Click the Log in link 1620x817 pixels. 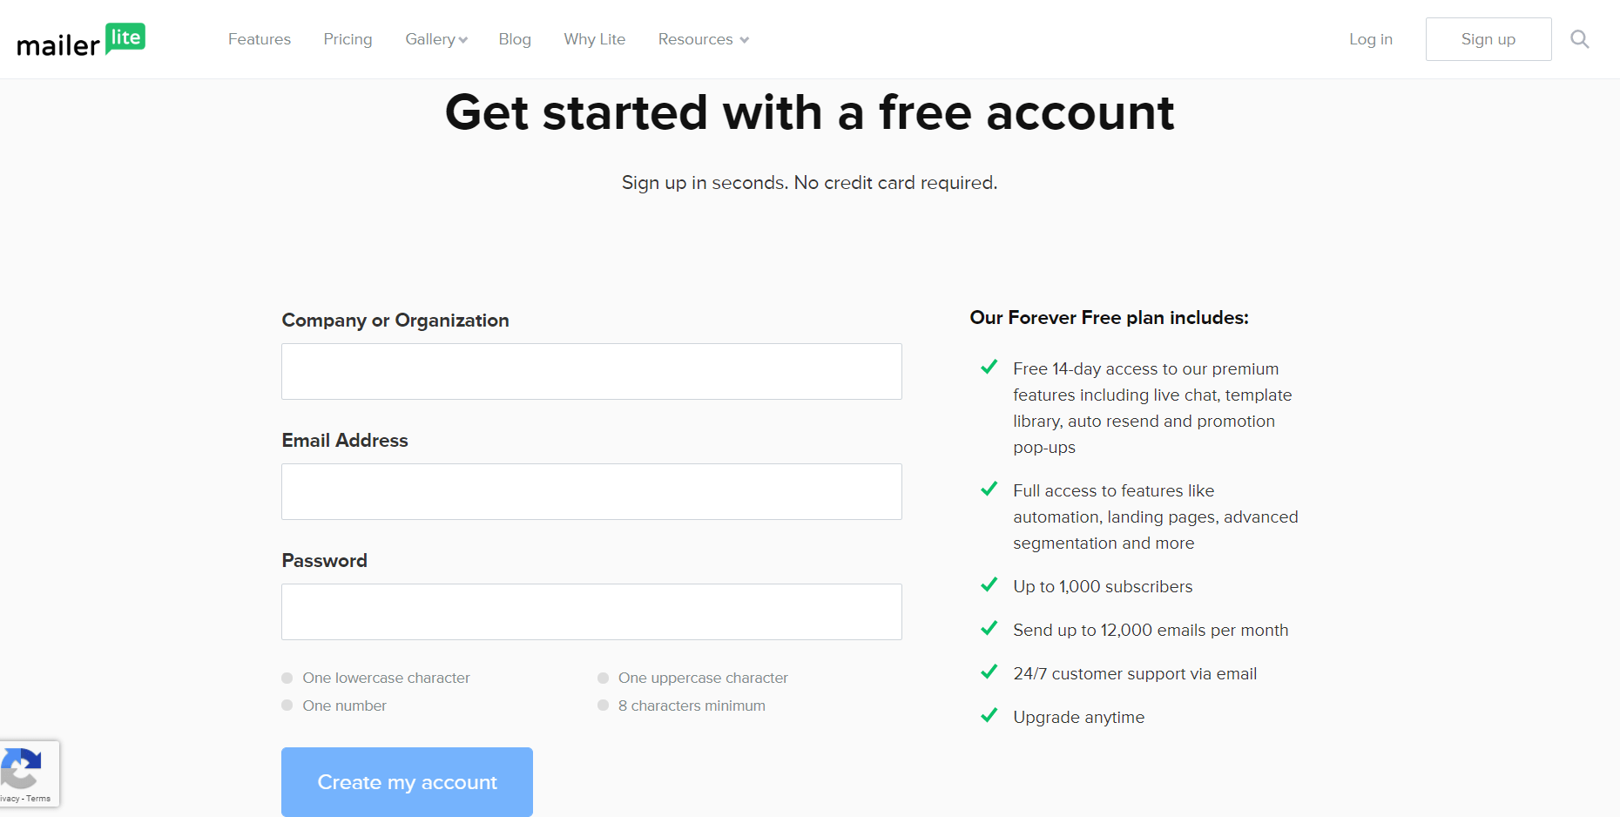pyautogui.click(x=1371, y=39)
